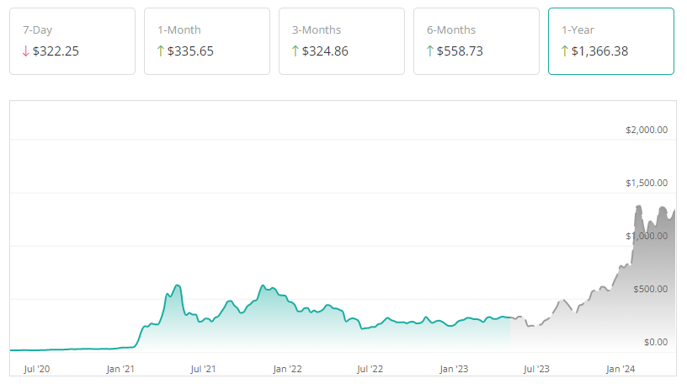
Task: Click the orange down arrow beside $322.25
Action: [26, 51]
